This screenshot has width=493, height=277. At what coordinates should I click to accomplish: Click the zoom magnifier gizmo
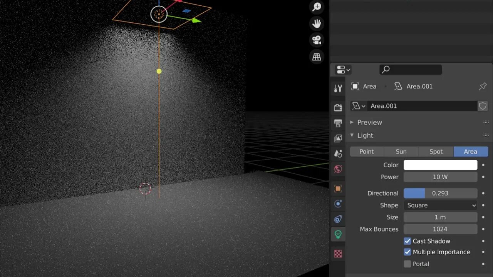coord(316,7)
